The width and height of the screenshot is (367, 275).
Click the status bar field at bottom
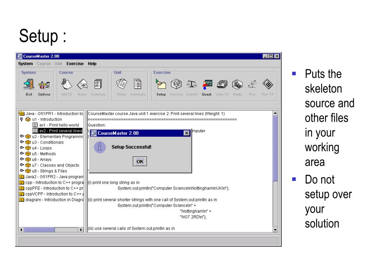(x=148, y=240)
